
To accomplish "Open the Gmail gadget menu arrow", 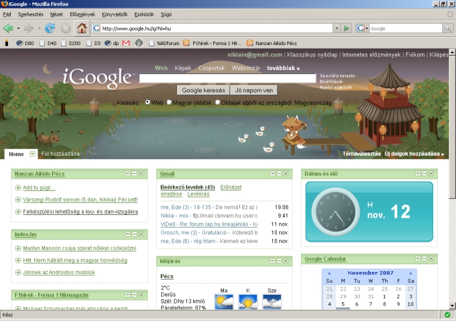I will coord(272,173).
